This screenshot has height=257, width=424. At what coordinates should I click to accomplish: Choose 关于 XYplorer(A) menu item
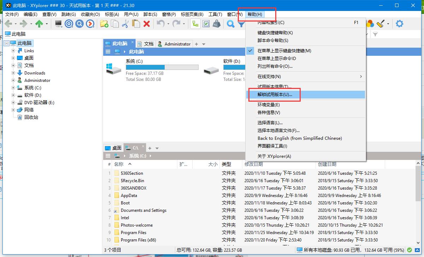point(306,156)
